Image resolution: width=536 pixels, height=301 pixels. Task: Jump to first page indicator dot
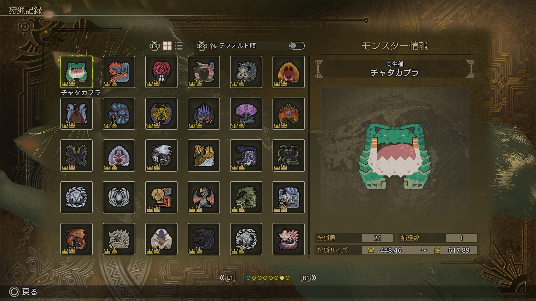[x=248, y=278]
